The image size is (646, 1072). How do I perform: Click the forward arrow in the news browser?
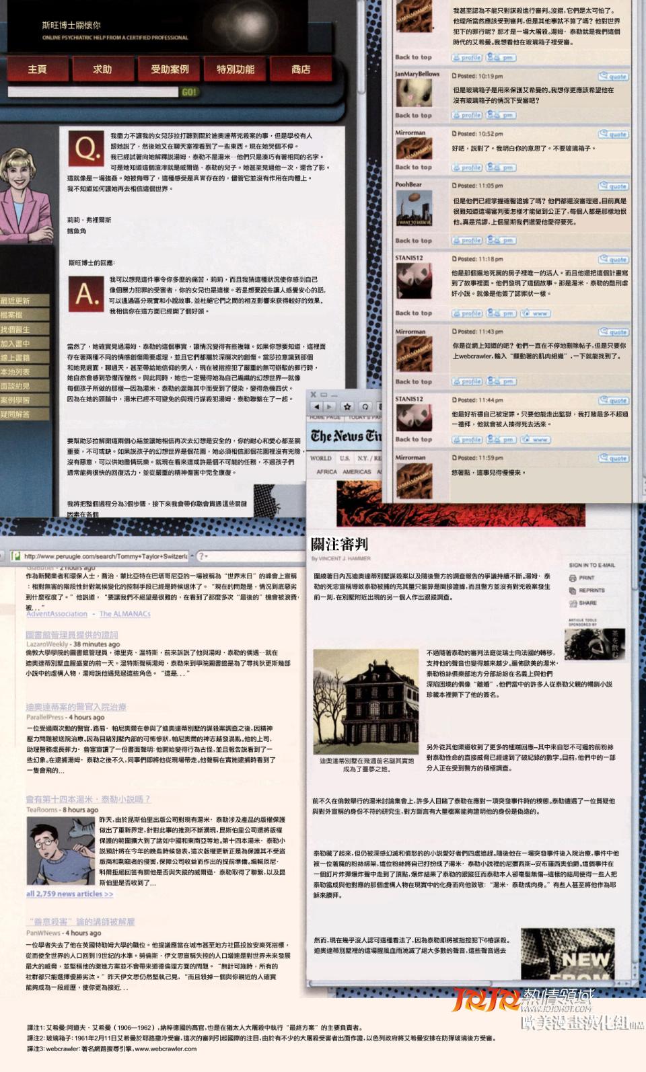point(329,407)
